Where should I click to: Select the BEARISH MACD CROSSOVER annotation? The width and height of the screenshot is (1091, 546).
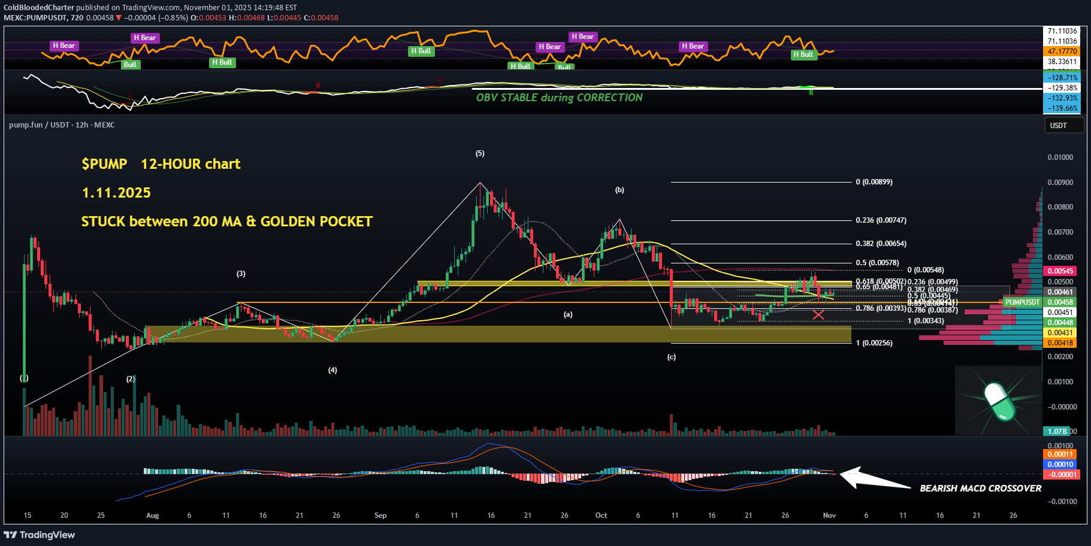pyautogui.click(x=980, y=489)
